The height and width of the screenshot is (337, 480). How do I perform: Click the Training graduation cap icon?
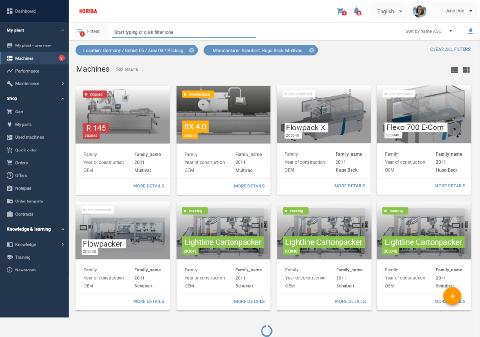click(10, 257)
